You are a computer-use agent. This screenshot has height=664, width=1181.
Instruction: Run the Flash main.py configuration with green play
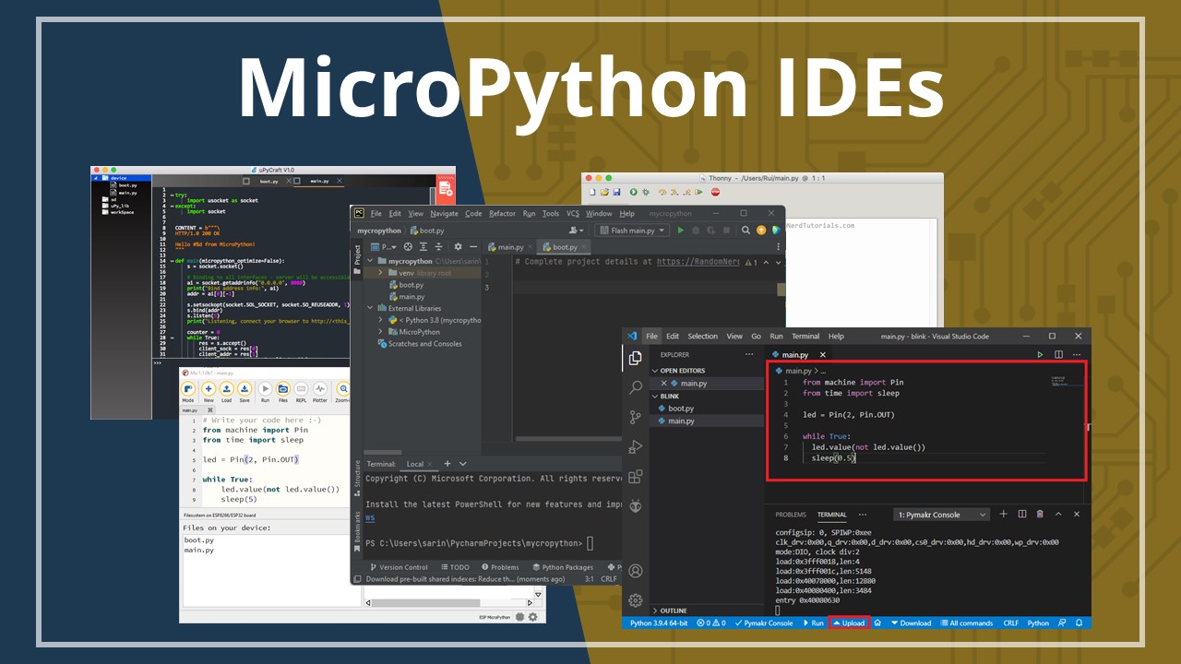click(680, 231)
